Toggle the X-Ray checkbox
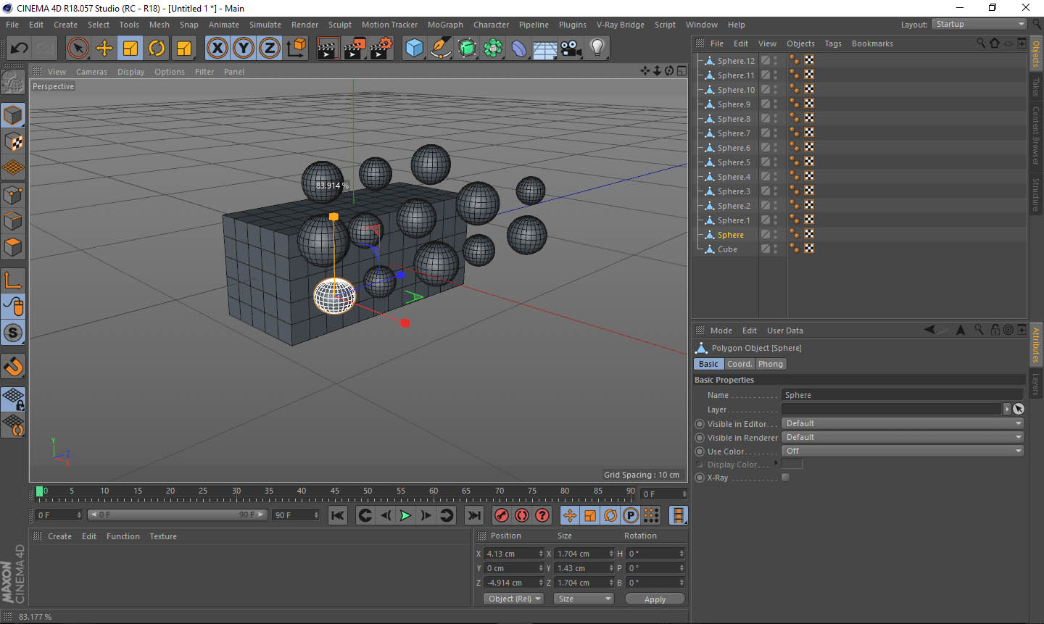The height and width of the screenshot is (624, 1044). click(785, 478)
